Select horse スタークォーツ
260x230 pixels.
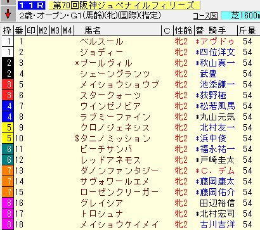(x=110, y=95)
